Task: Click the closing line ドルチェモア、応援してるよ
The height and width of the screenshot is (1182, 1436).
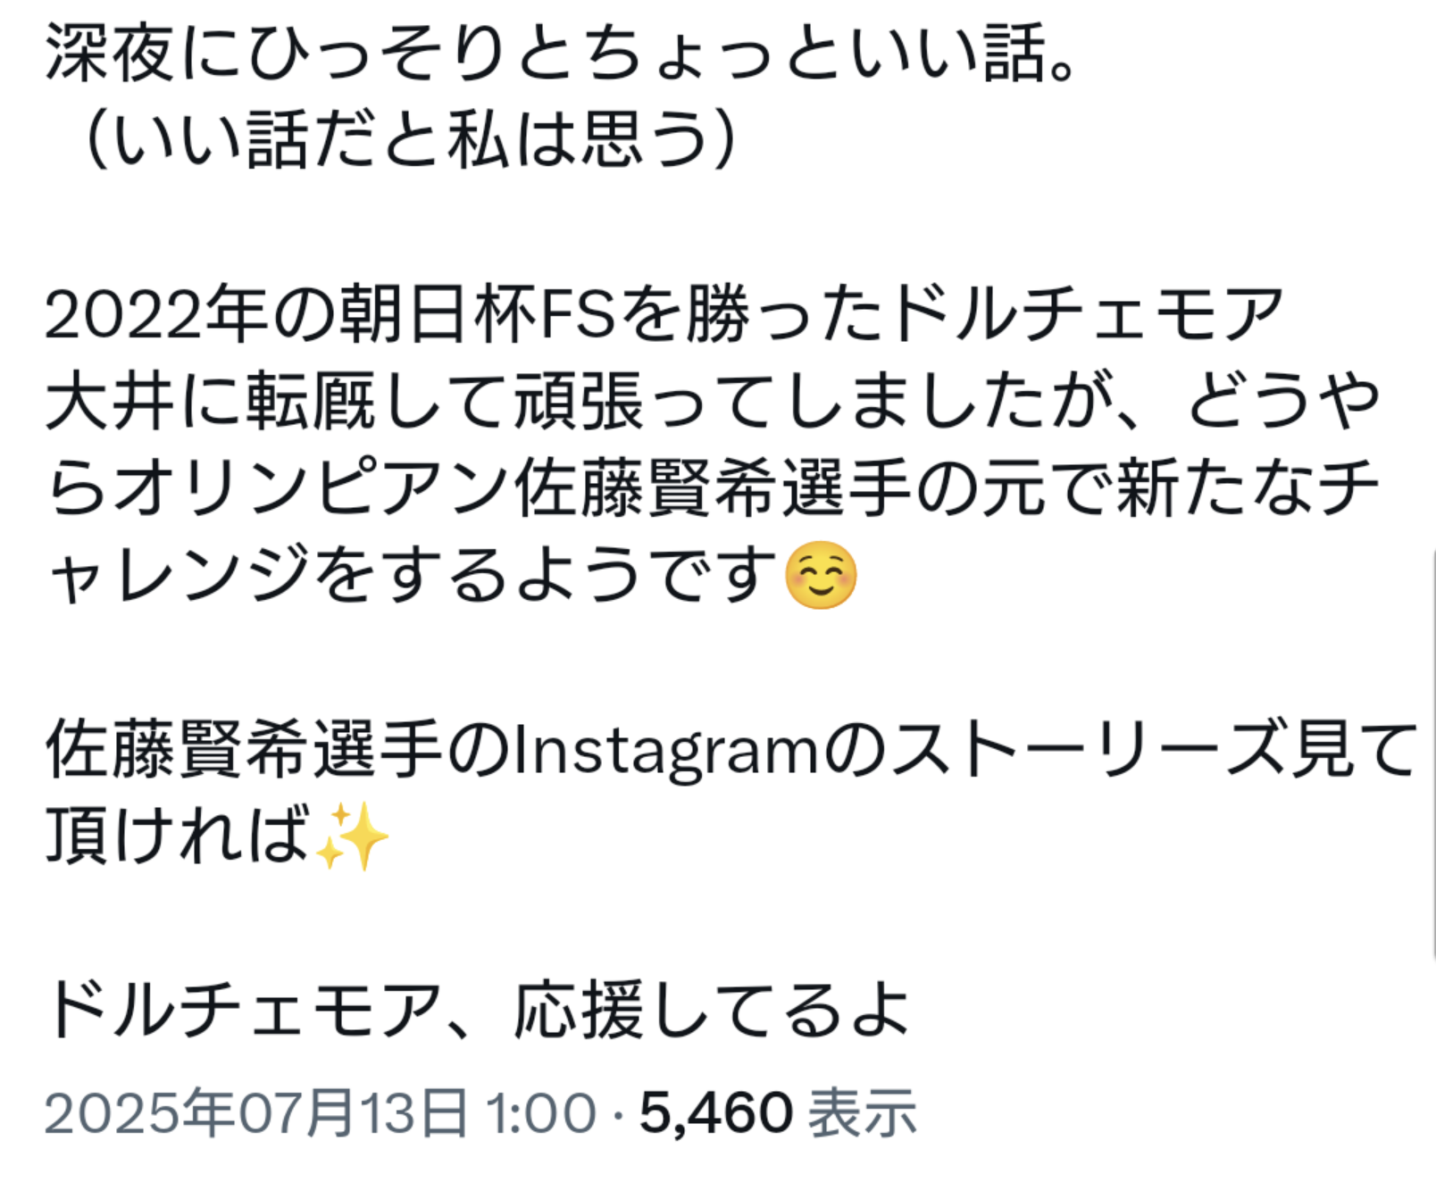Action: (477, 1011)
